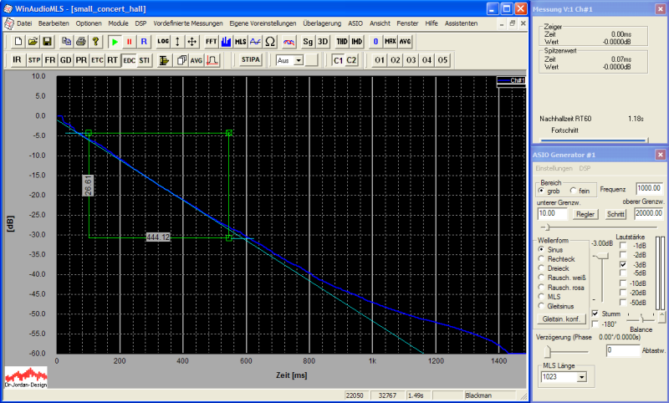Click the THD toolbar icon

[342, 41]
